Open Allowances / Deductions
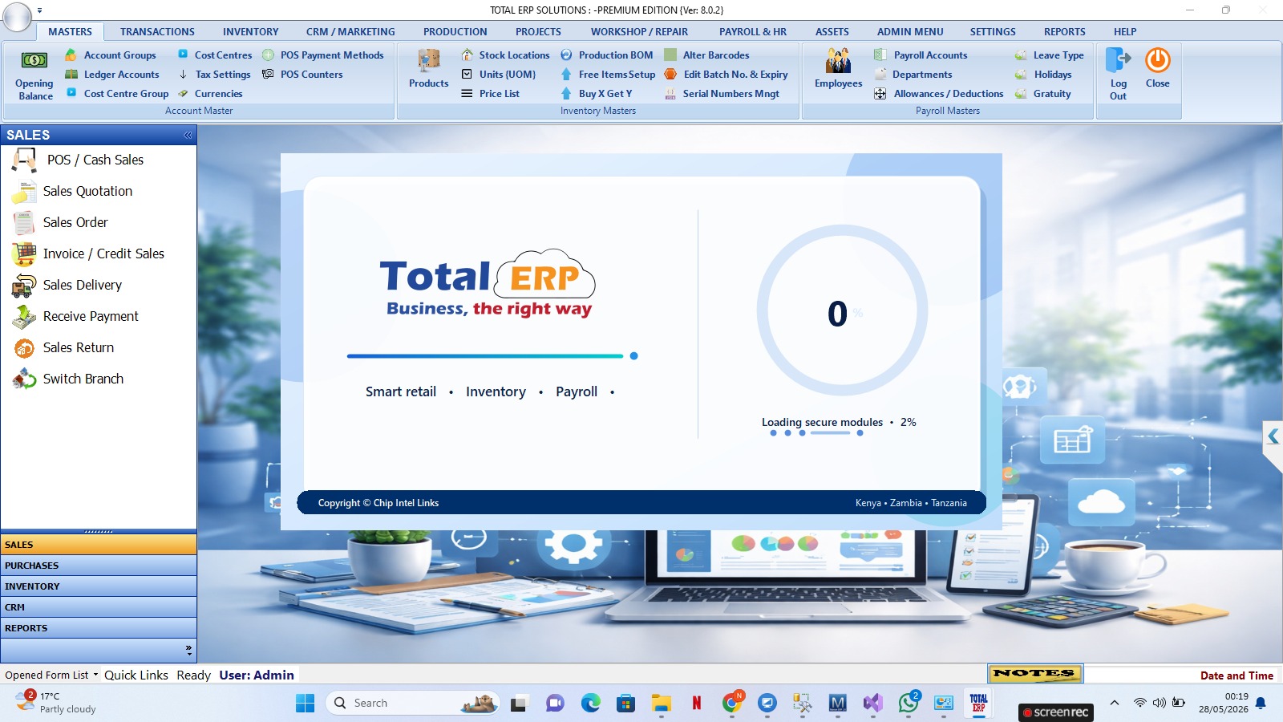This screenshot has height=722, width=1283. tap(939, 94)
